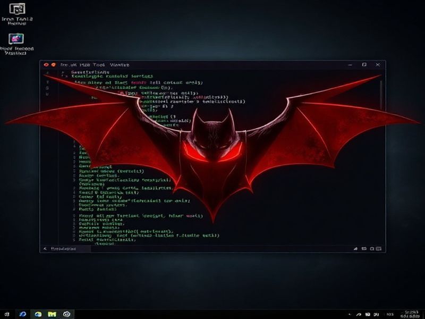Open the blue swirl app on taskbar
This screenshot has height=319, width=425.
pos(23,314)
